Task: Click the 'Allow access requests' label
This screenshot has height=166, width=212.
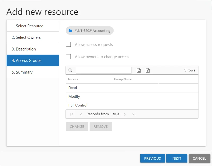Action: [x=94, y=45]
